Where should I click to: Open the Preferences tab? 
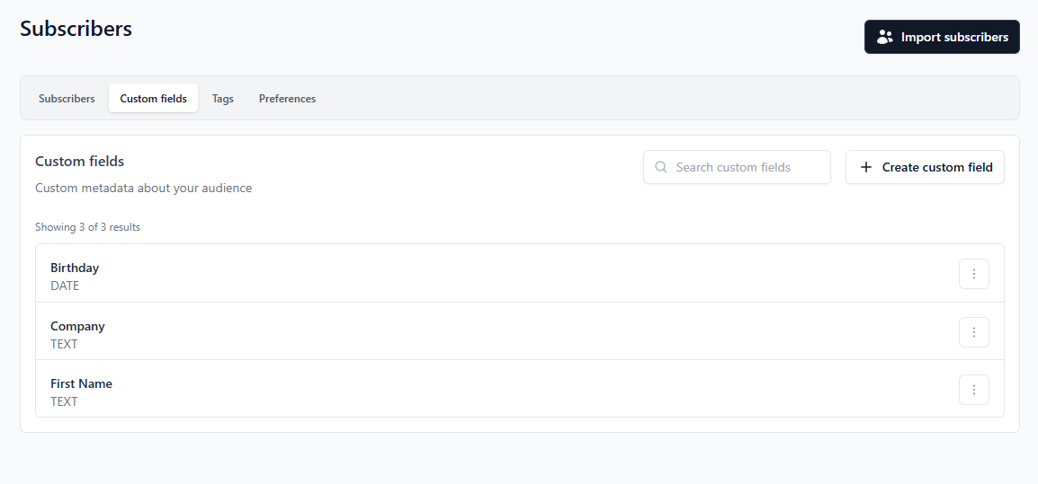point(287,99)
